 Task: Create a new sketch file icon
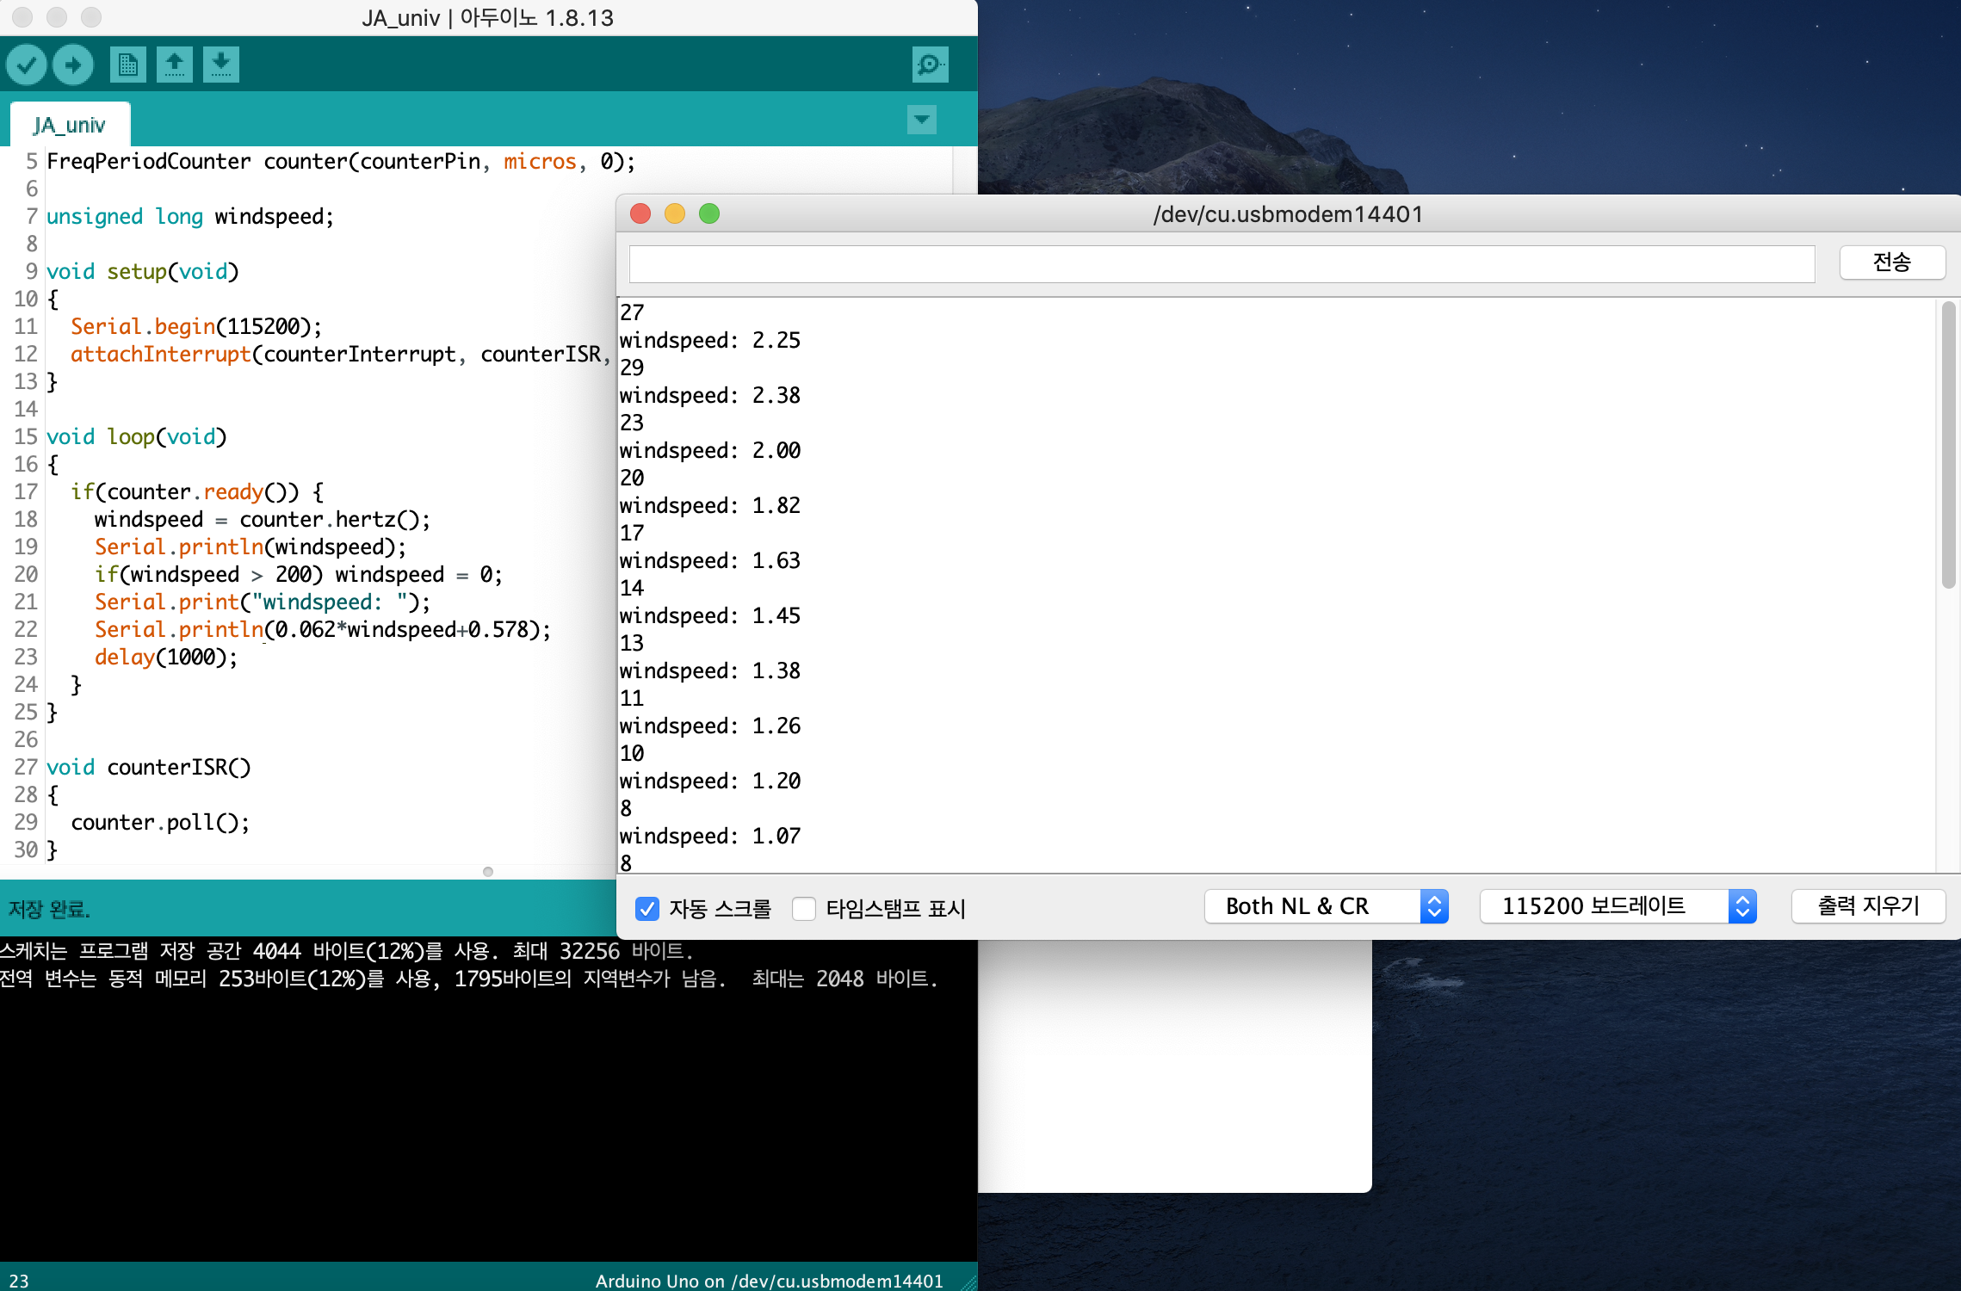pos(127,65)
